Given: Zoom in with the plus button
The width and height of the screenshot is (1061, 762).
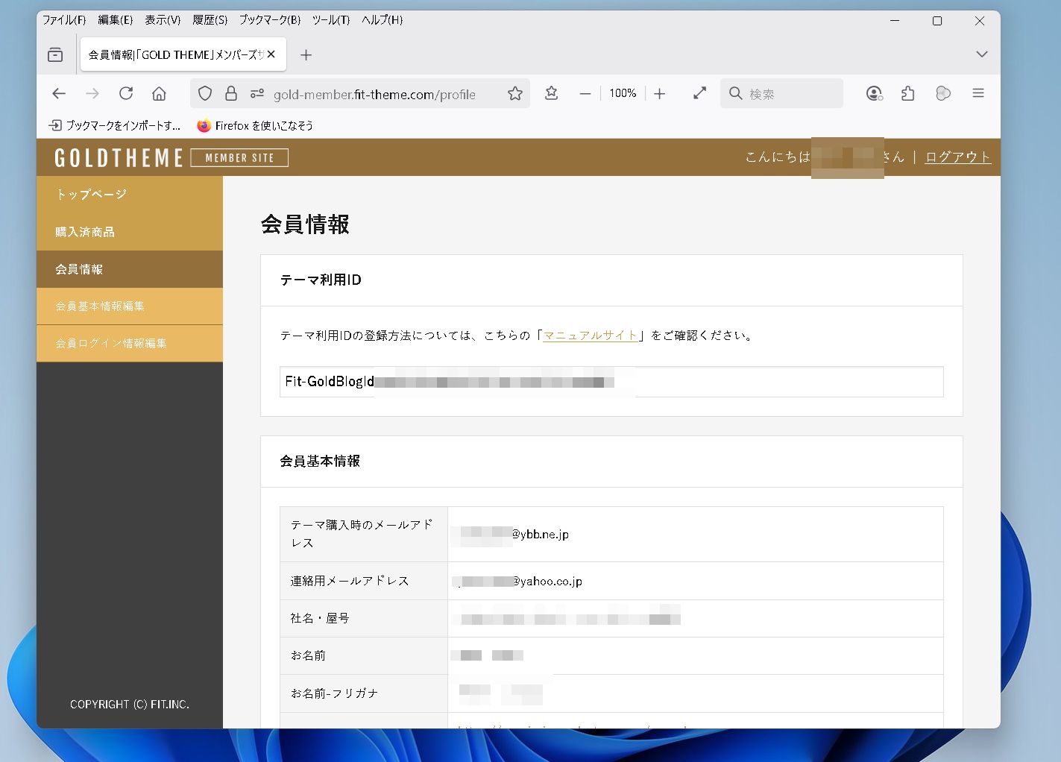Looking at the screenshot, I should click(660, 93).
